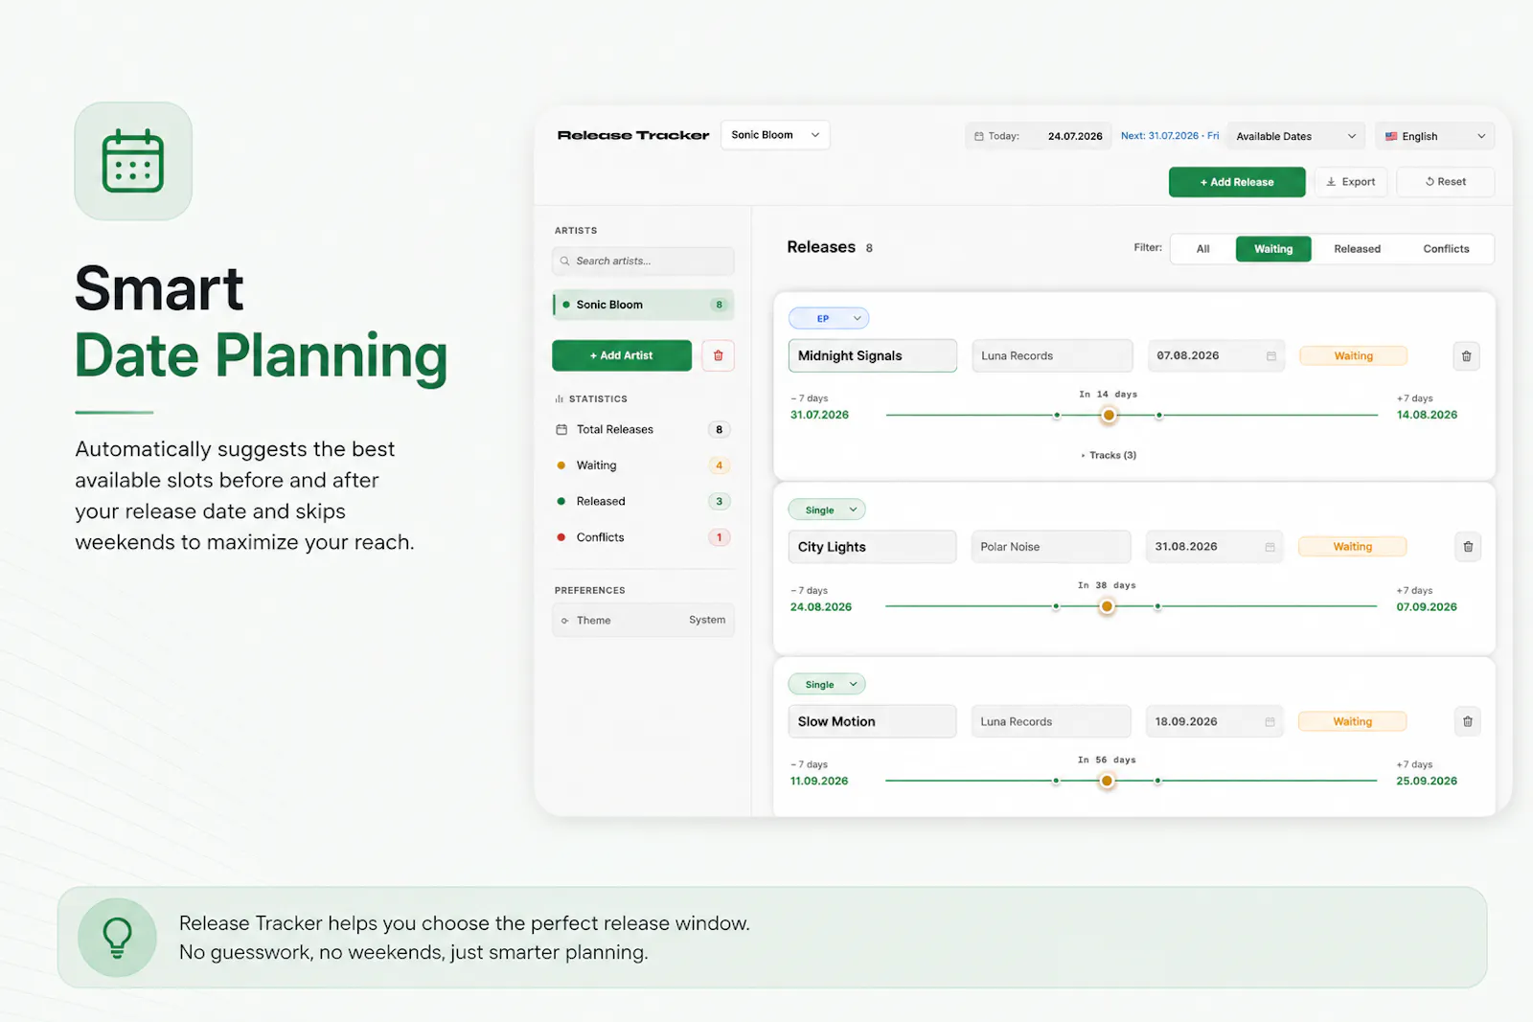This screenshot has width=1533, height=1022.
Task: Click Luna Records label field for Slow Motion
Action: coord(1051,721)
